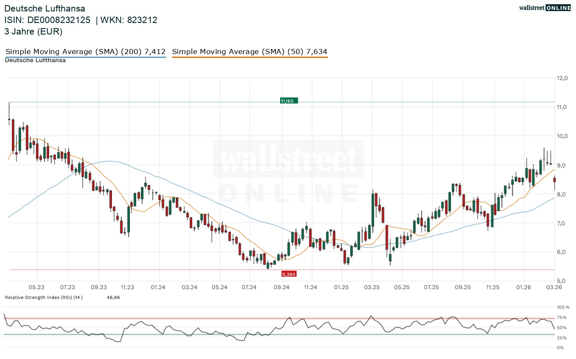The image size is (576, 359).
Task: Click the 12,0 price axis label
Action: point(562,78)
